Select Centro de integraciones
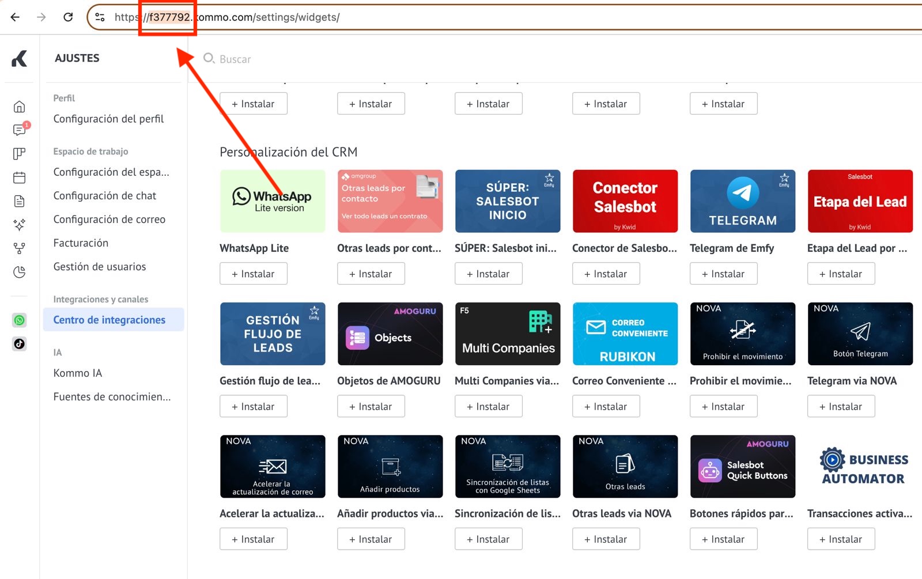 click(114, 320)
